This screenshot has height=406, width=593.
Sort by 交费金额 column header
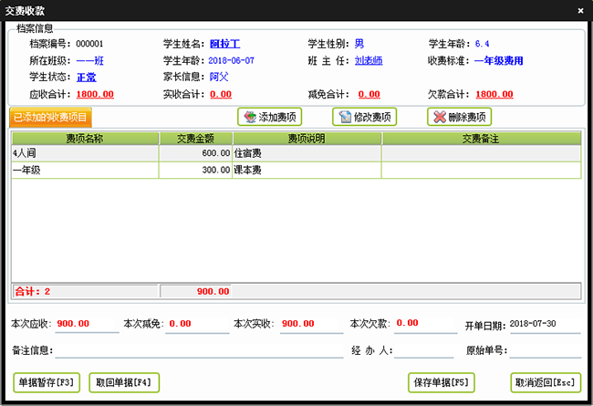pos(194,139)
